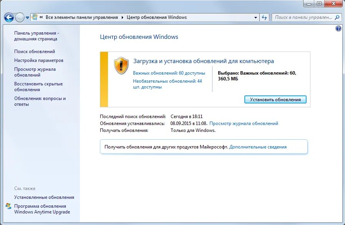Select 'Центр обновления Windows' breadcrumb

pos(157,17)
